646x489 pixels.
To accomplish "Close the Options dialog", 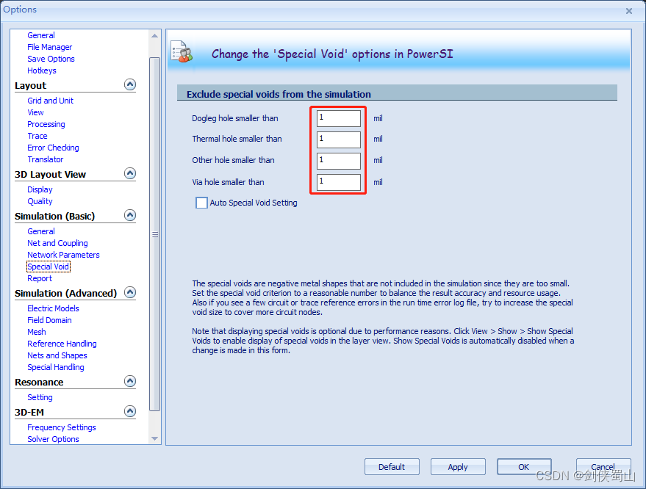I will pyautogui.click(x=628, y=11).
